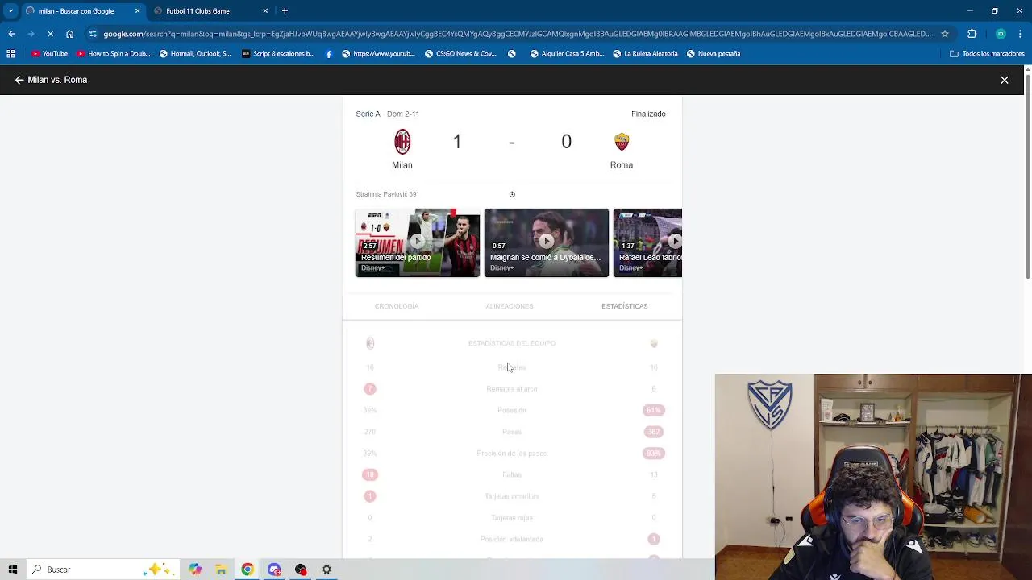Stop loading the page
The image size is (1032, 580).
(50, 34)
